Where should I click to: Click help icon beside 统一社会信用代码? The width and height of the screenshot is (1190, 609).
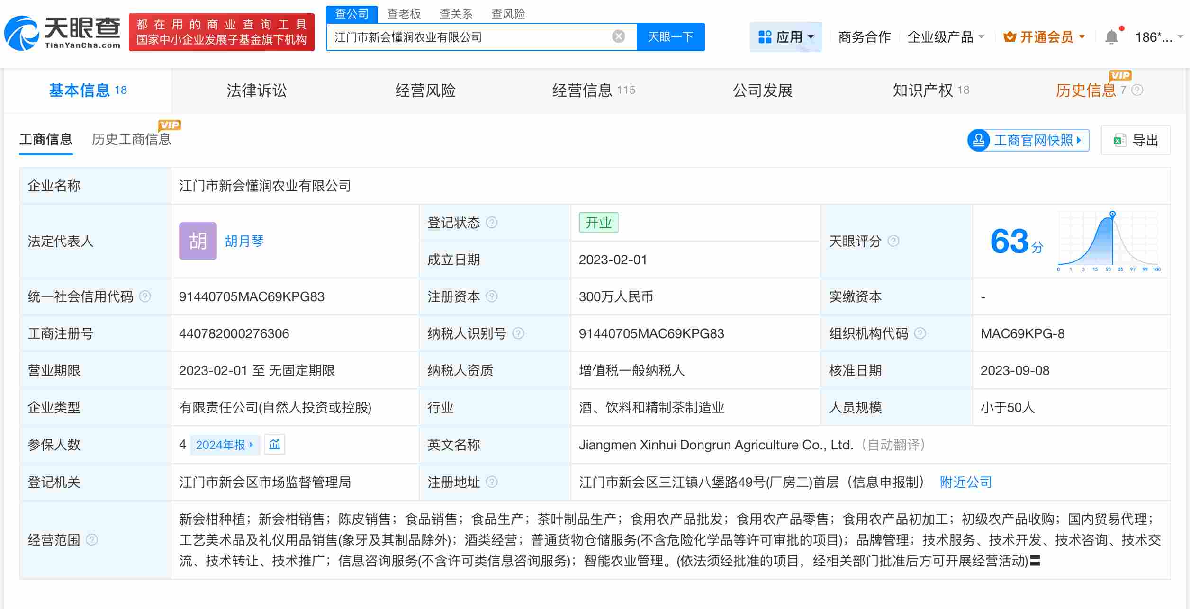[x=145, y=297]
